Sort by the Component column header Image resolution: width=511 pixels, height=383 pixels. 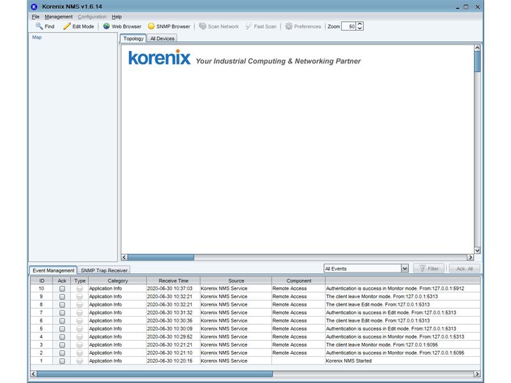(x=298, y=280)
